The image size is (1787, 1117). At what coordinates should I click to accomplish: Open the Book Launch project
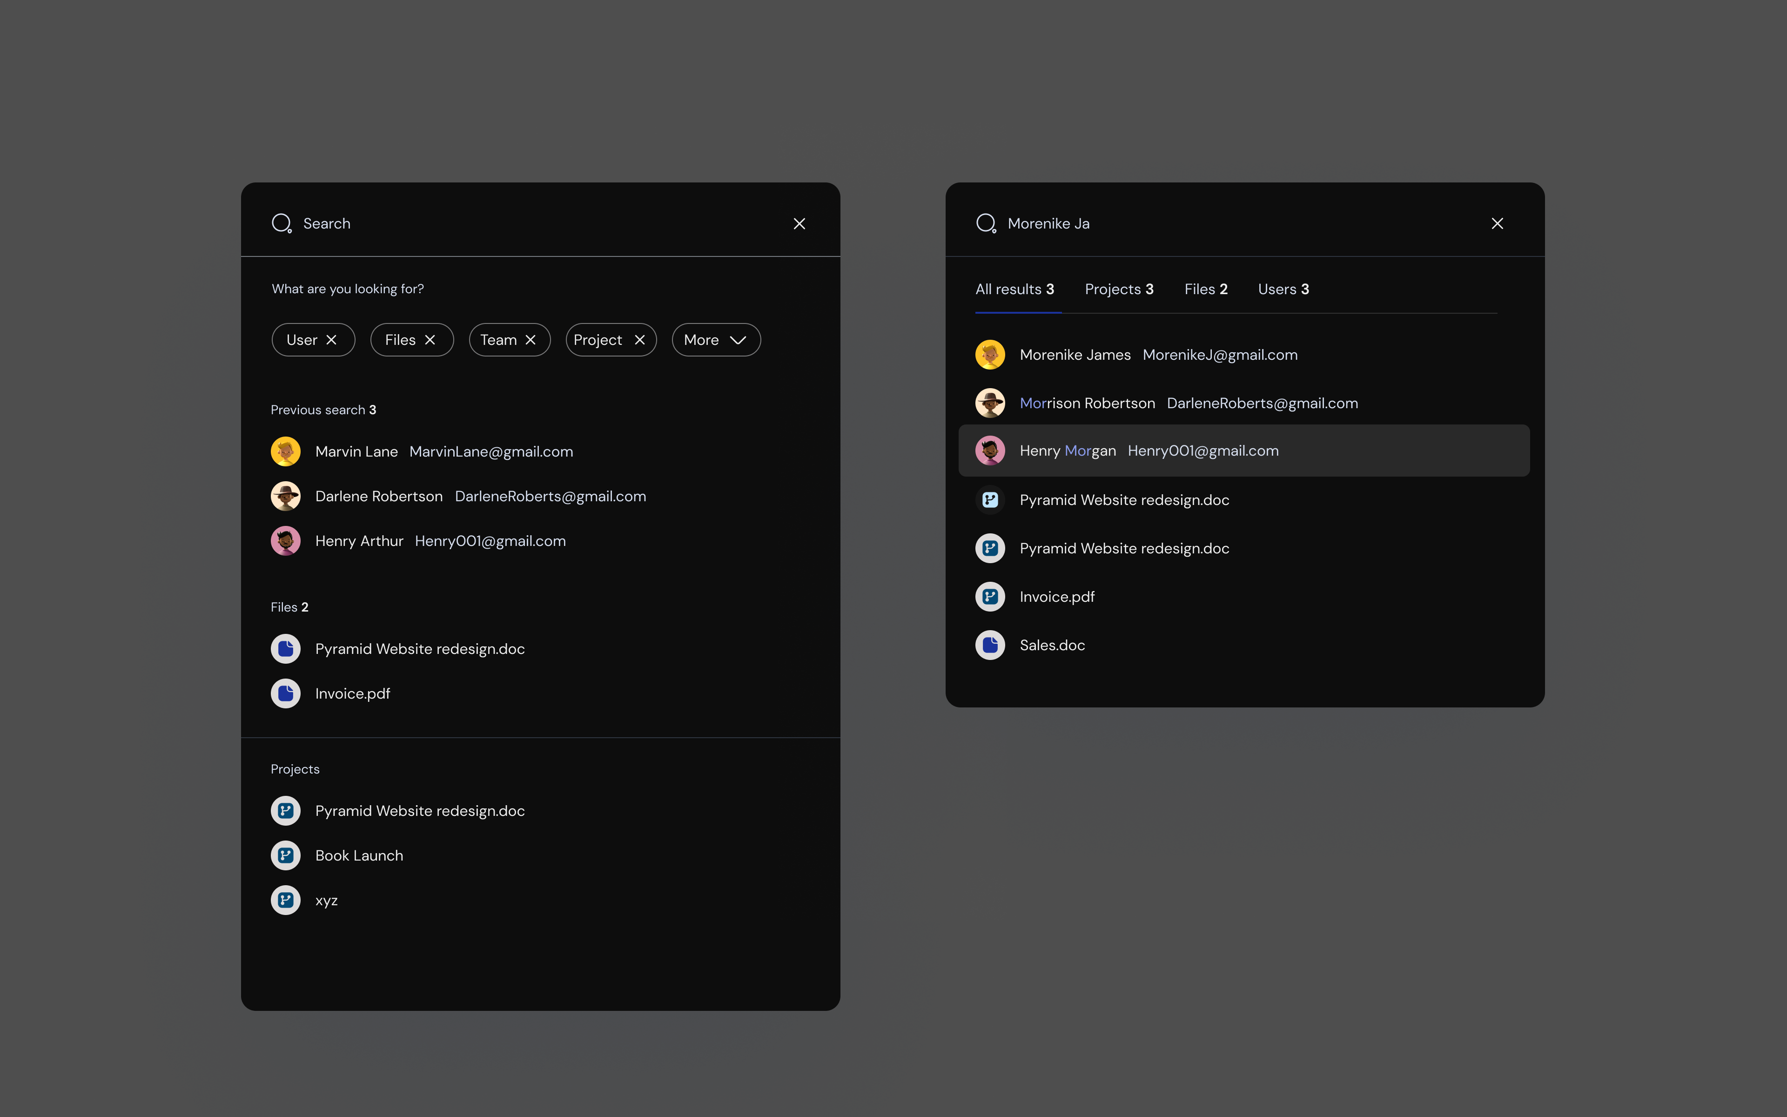click(359, 855)
